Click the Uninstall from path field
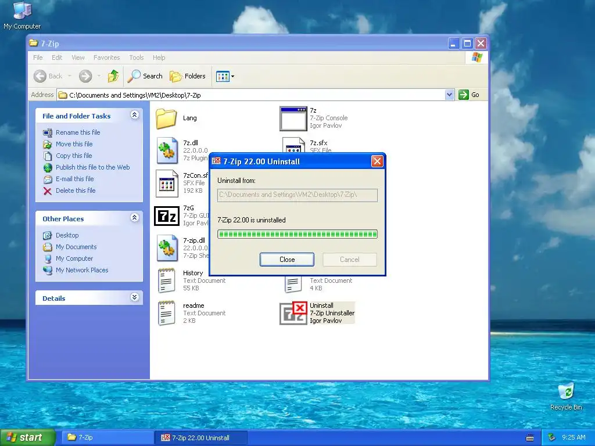Image resolution: width=595 pixels, height=446 pixels. point(297,195)
